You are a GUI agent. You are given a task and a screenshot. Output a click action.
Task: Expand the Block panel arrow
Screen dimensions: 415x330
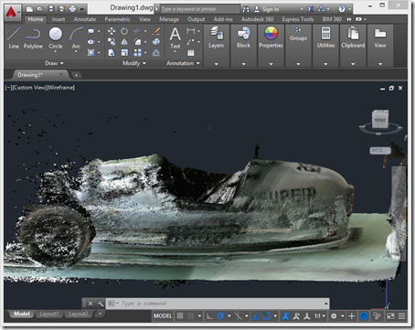coord(244,64)
